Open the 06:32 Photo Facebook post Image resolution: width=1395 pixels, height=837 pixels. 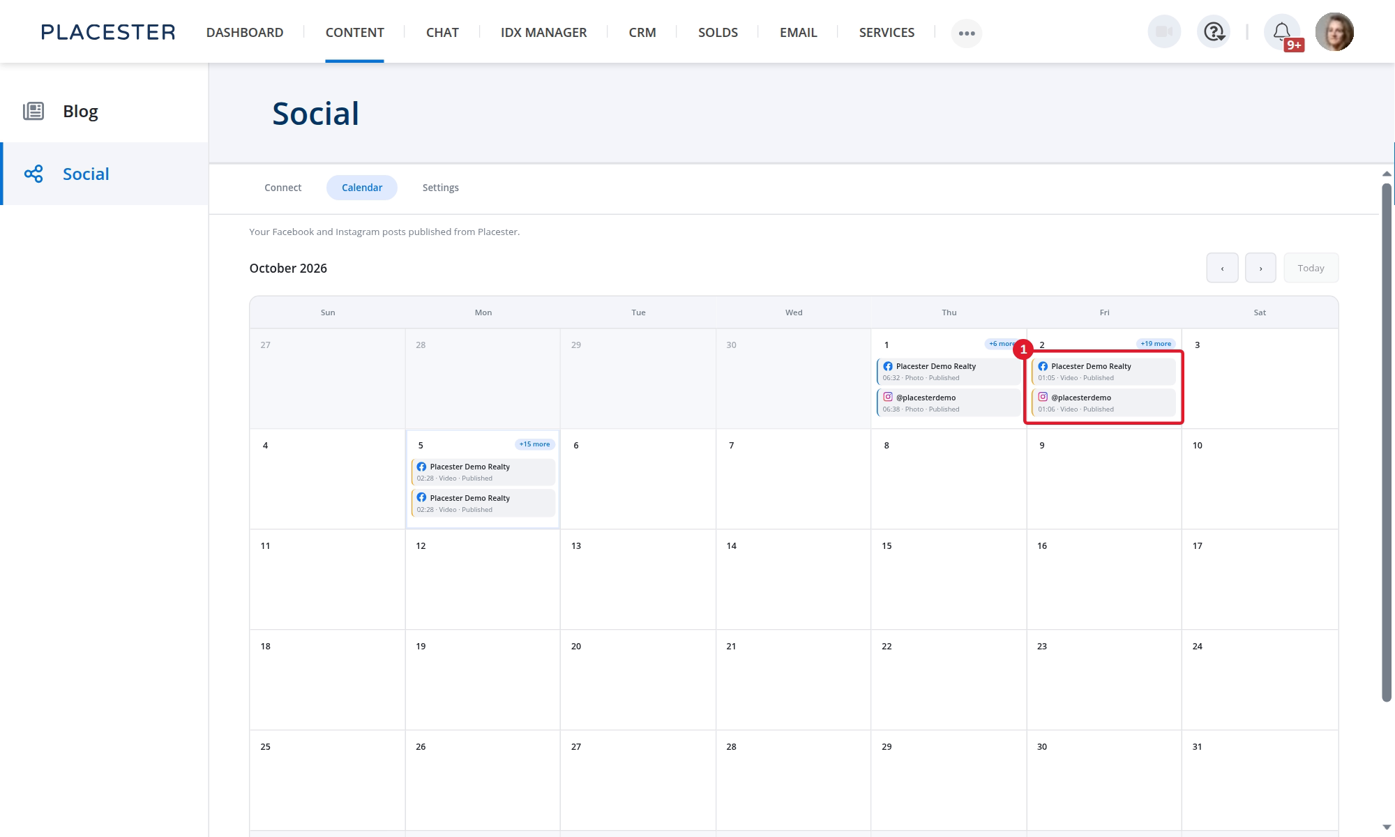(x=949, y=372)
